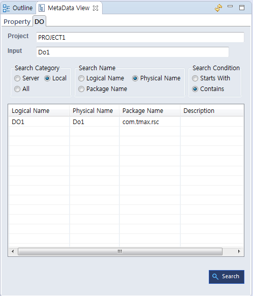This screenshot has height=296, width=253.
Task: Select the Server search category
Action: click(17, 78)
